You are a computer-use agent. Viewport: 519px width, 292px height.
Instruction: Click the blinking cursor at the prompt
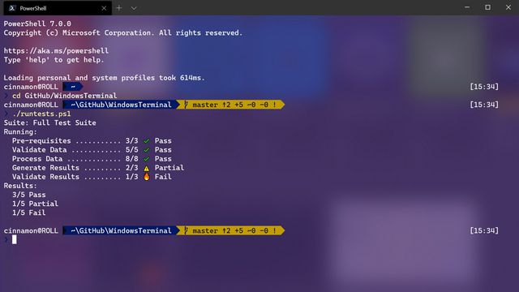[x=15, y=240]
